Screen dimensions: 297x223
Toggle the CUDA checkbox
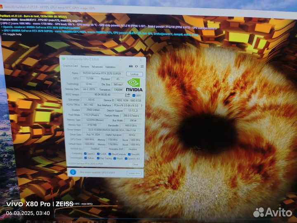pos(98,154)
